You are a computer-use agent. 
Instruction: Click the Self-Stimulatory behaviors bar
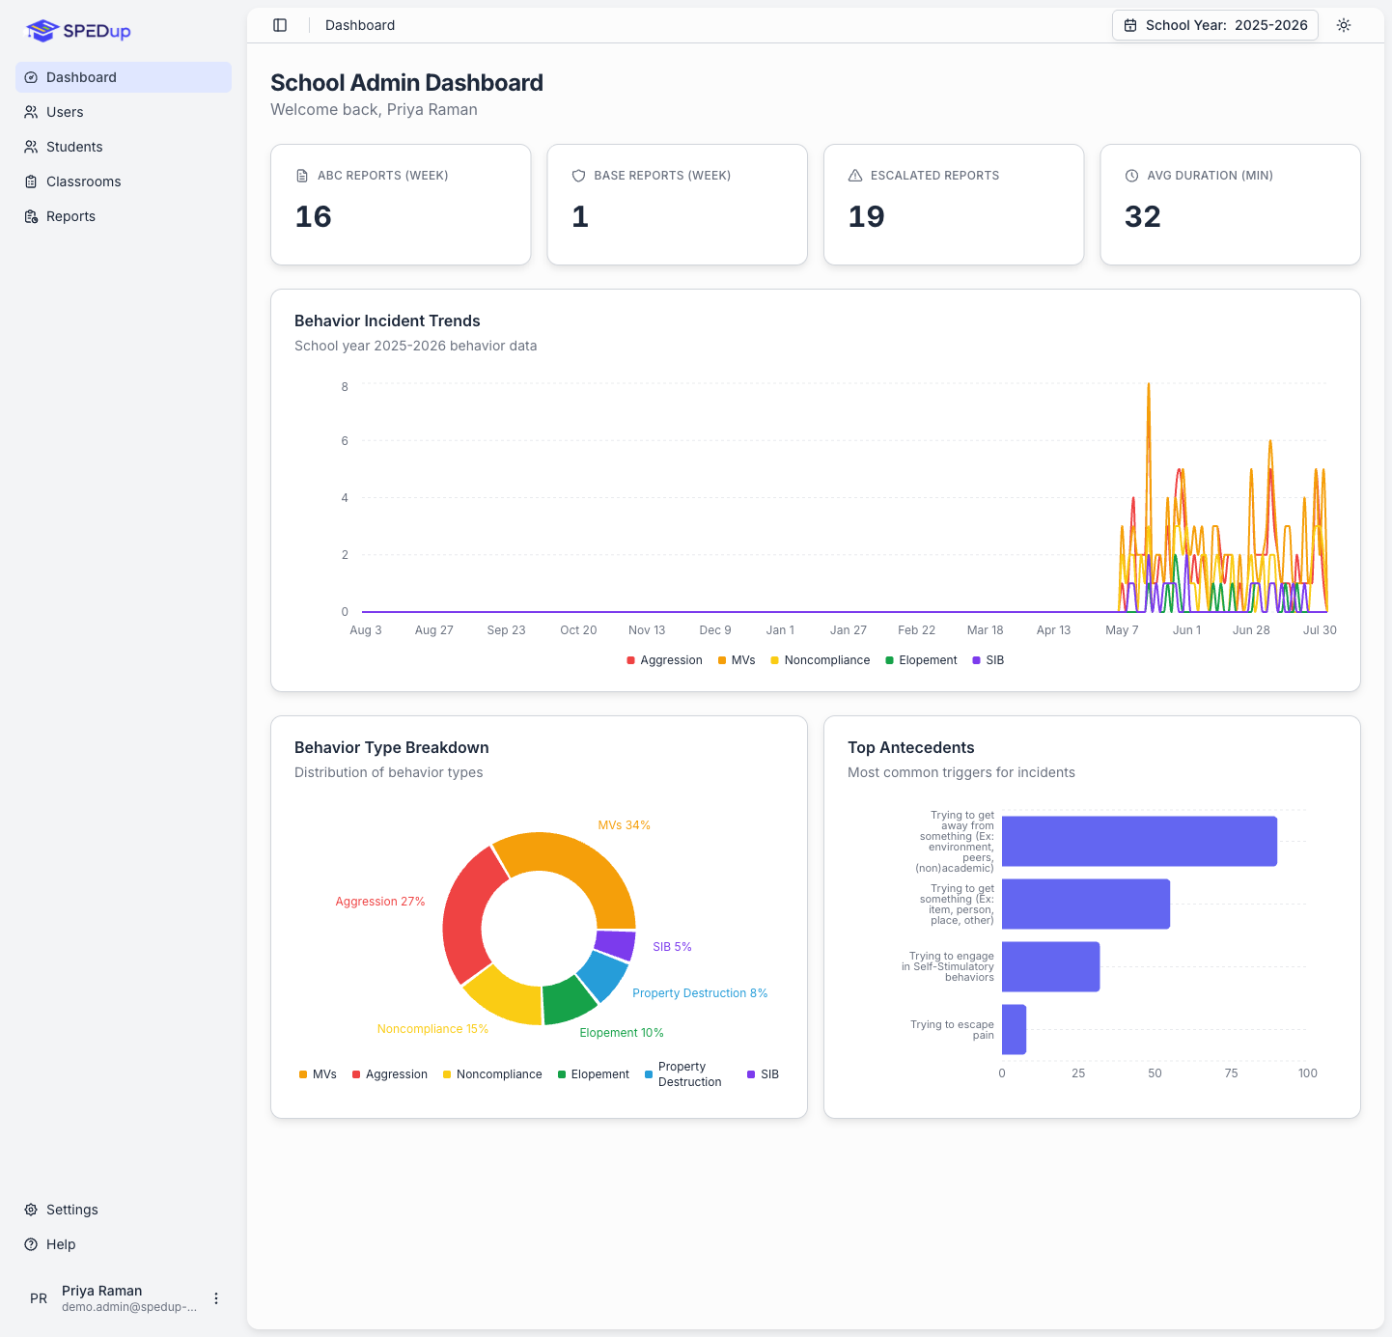(x=1050, y=966)
